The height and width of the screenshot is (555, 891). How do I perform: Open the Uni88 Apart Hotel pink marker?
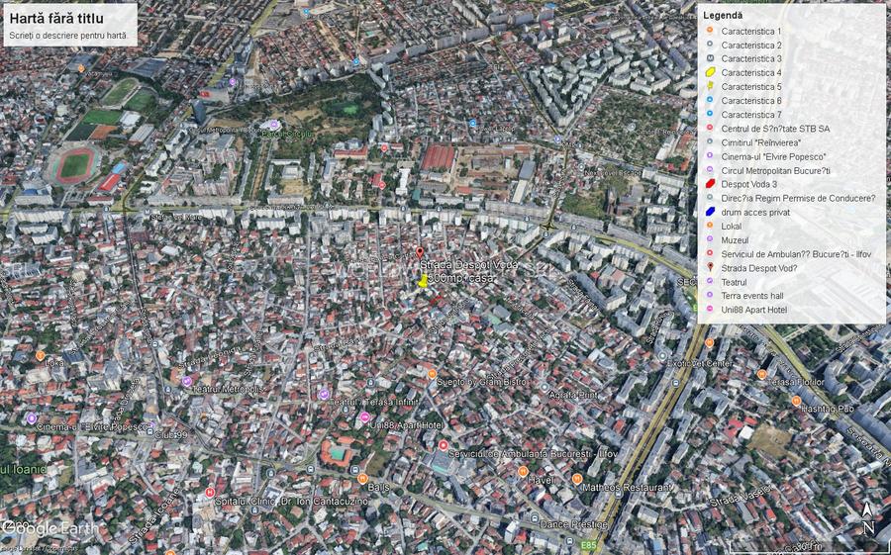(364, 417)
